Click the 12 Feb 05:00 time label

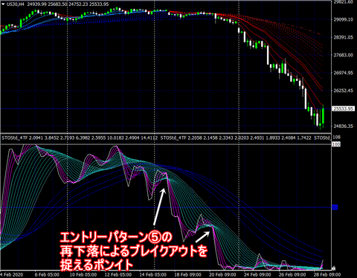click(x=118, y=275)
